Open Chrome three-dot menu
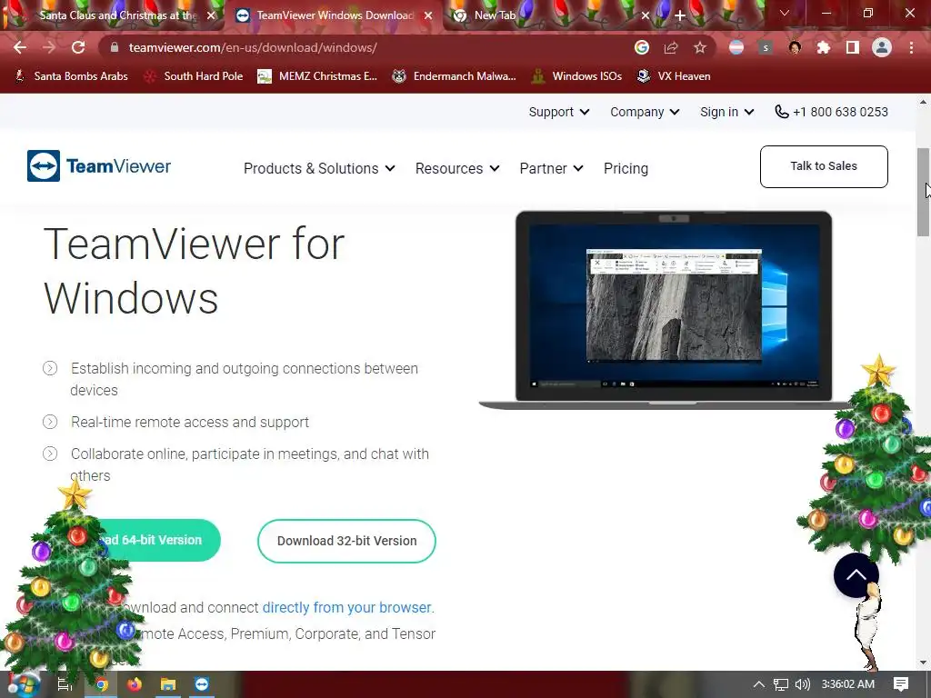This screenshot has width=931, height=698. pyautogui.click(x=911, y=47)
